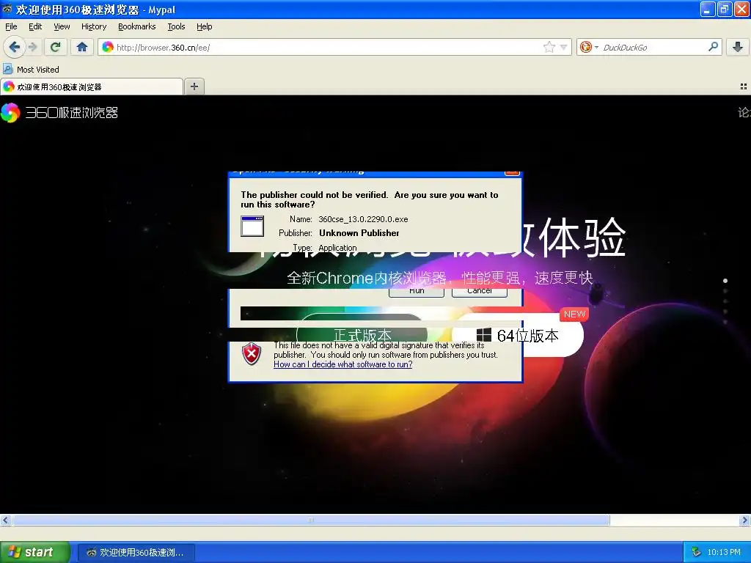
Task: Open the tab groups icon at right
Action: (x=744, y=87)
